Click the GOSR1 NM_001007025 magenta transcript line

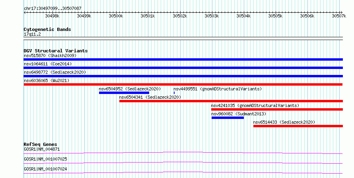pyautogui.click(x=183, y=163)
